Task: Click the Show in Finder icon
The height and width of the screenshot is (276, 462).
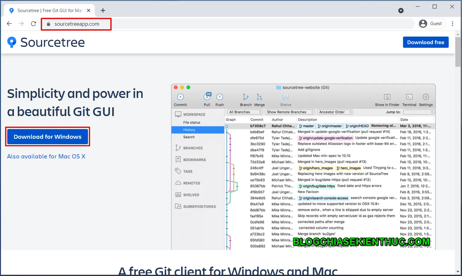Action: [x=387, y=97]
